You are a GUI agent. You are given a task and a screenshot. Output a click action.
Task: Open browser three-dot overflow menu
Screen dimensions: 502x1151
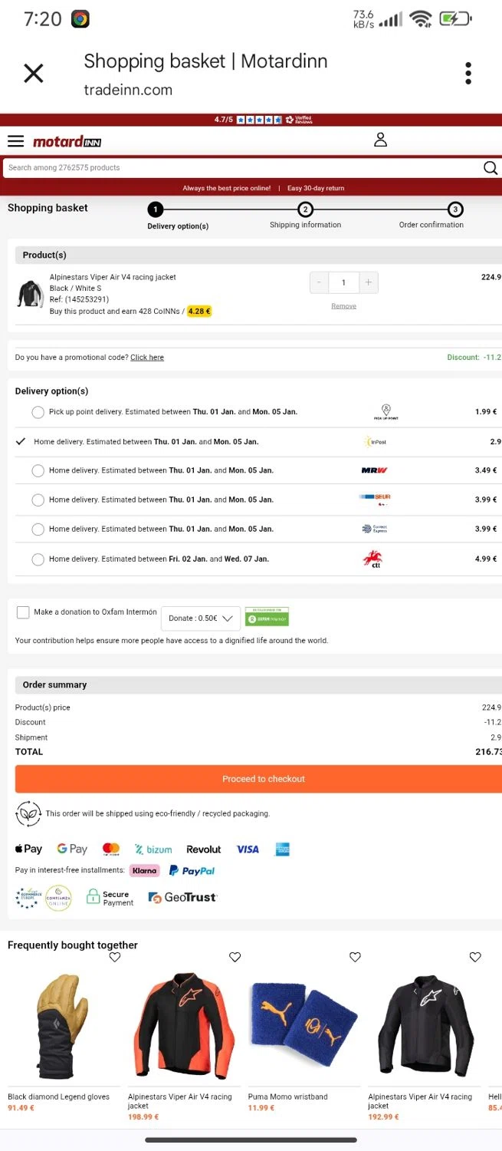tap(468, 74)
